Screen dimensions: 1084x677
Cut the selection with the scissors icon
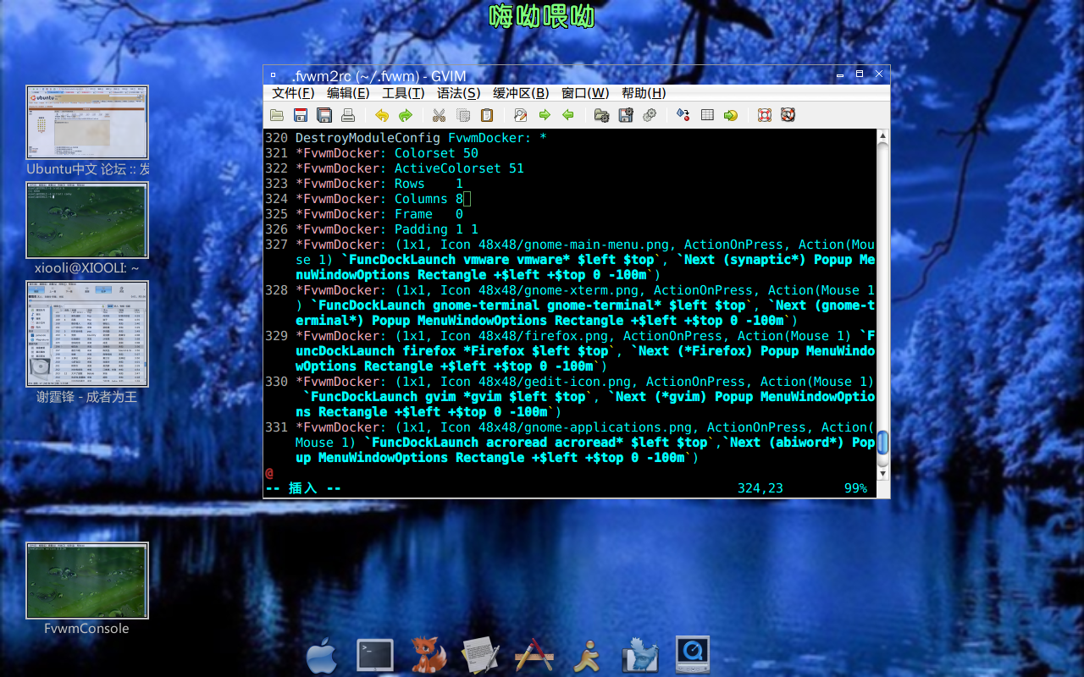coord(439,115)
